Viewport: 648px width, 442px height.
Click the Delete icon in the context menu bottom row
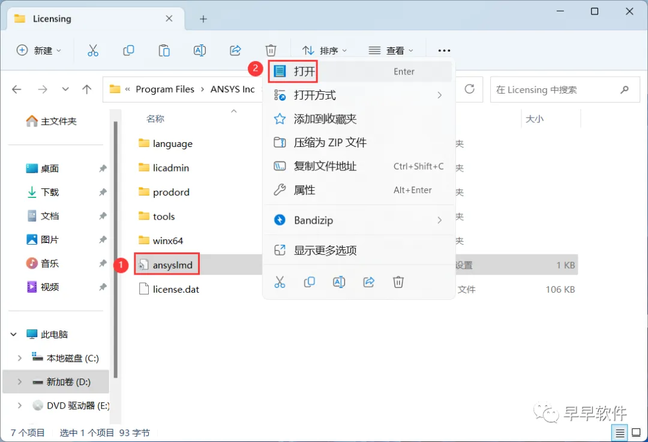(x=398, y=282)
